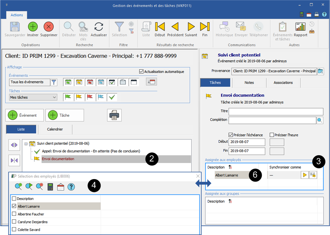This screenshot has width=330, height=235.
Task: Click into the Titre input field
Action: point(276,112)
